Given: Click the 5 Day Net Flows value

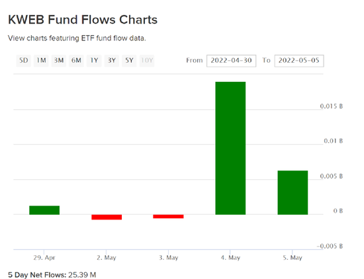Looking at the screenshot, I should [x=82, y=275].
